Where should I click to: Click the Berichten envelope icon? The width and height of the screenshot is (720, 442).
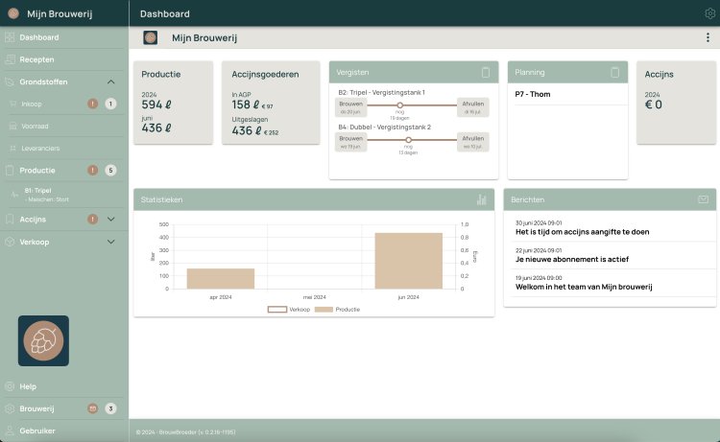pos(703,199)
